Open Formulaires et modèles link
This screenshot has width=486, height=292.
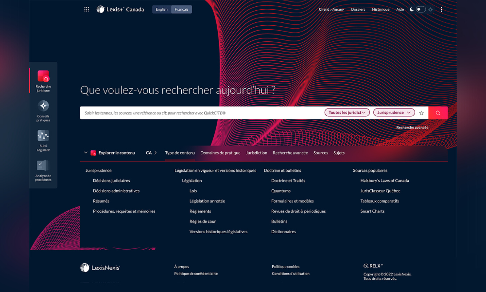(292, 201)
